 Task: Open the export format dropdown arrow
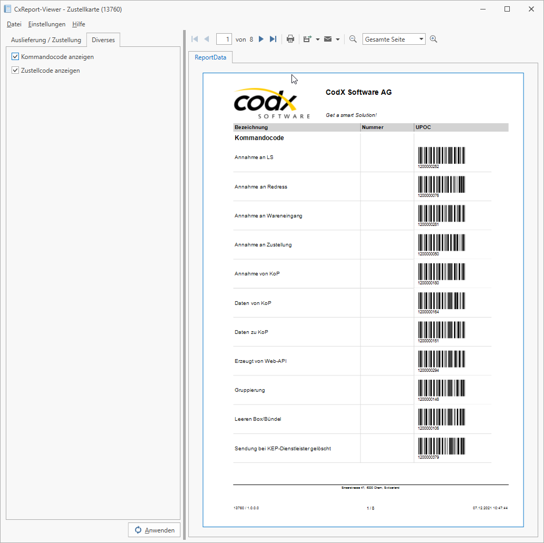(x=317, y=40)
